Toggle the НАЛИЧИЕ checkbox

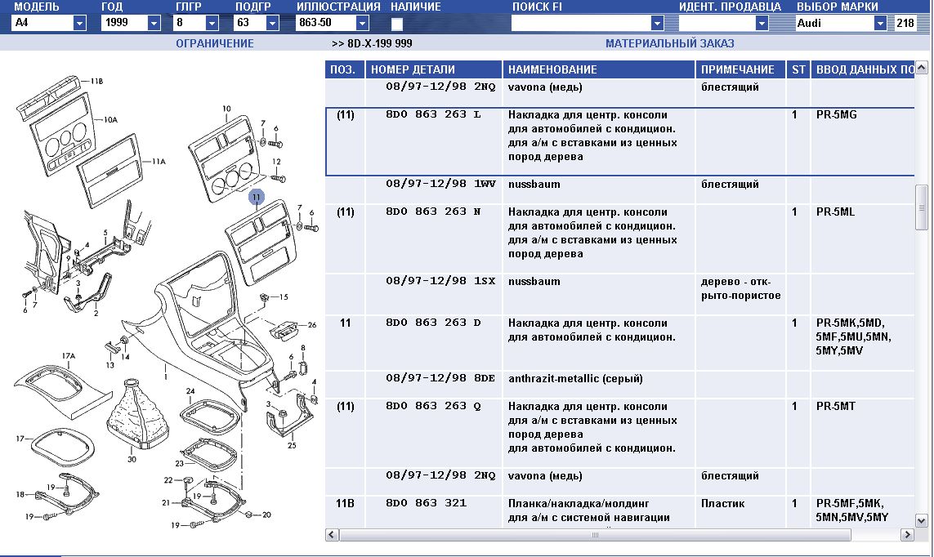point(396,24)
